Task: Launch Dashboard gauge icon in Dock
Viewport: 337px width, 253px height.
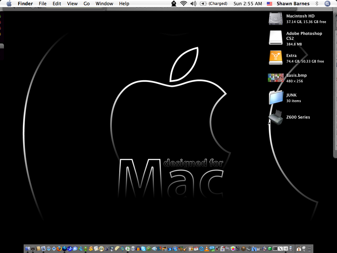Action: 33,249
